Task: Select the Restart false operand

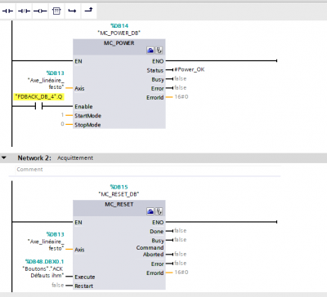Action: coord(58,285)
